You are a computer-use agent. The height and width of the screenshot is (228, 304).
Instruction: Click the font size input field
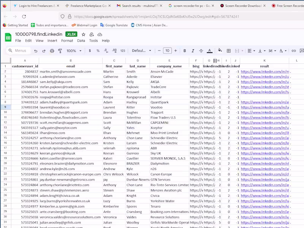[167, 51]
